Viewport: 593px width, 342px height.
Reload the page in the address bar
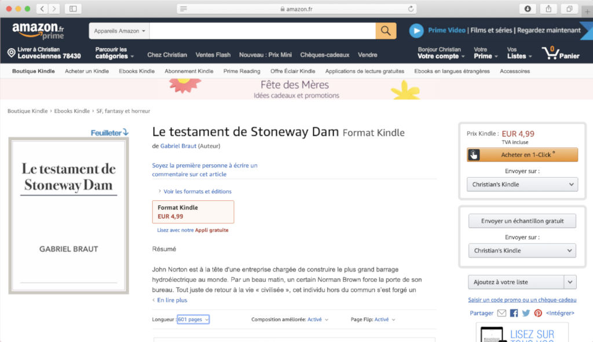click(x=411, y=9)
